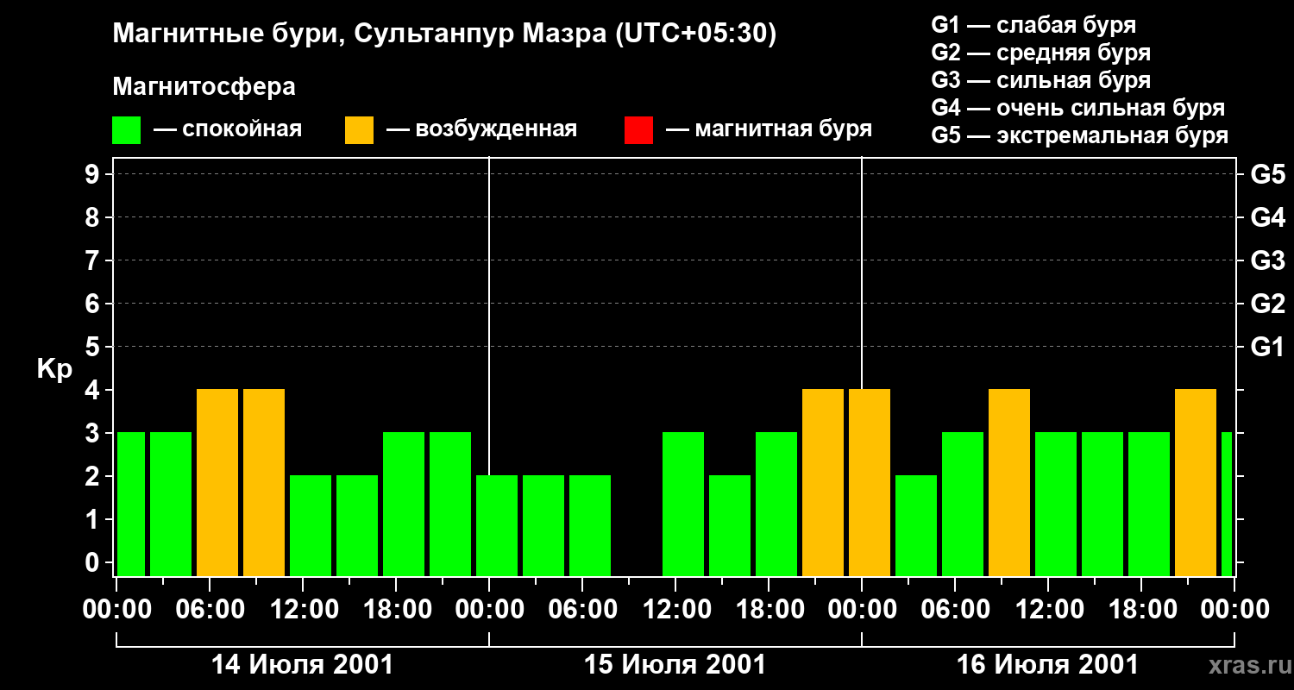Image resolution: width=1294 pixels, height=690 pixels.
Task: Click the 'Kp' axis label
Action: (x=54, y=369)
